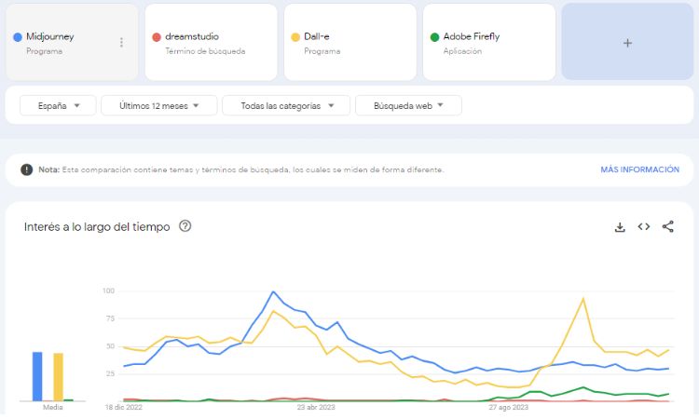Select the Midjourney term card
This screenshot has width=699, height=419.
point(72,42)
